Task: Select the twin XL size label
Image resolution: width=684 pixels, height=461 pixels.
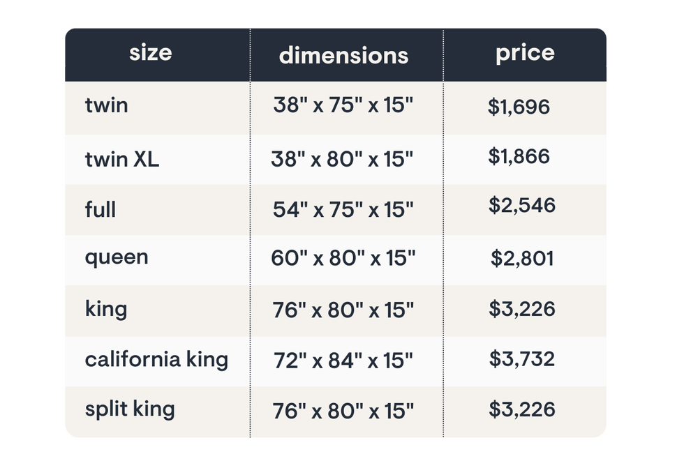Action: (x=122, y=159)
